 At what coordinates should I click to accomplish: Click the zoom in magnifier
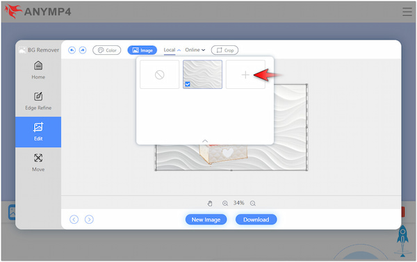[225, 204]
